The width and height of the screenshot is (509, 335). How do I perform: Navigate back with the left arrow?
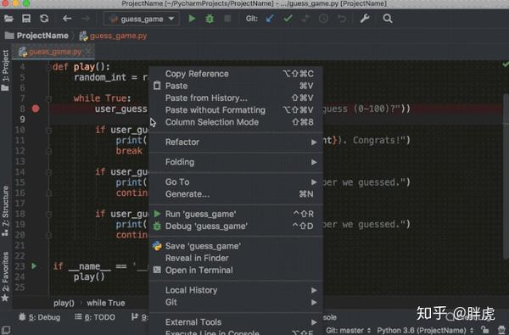67,19
